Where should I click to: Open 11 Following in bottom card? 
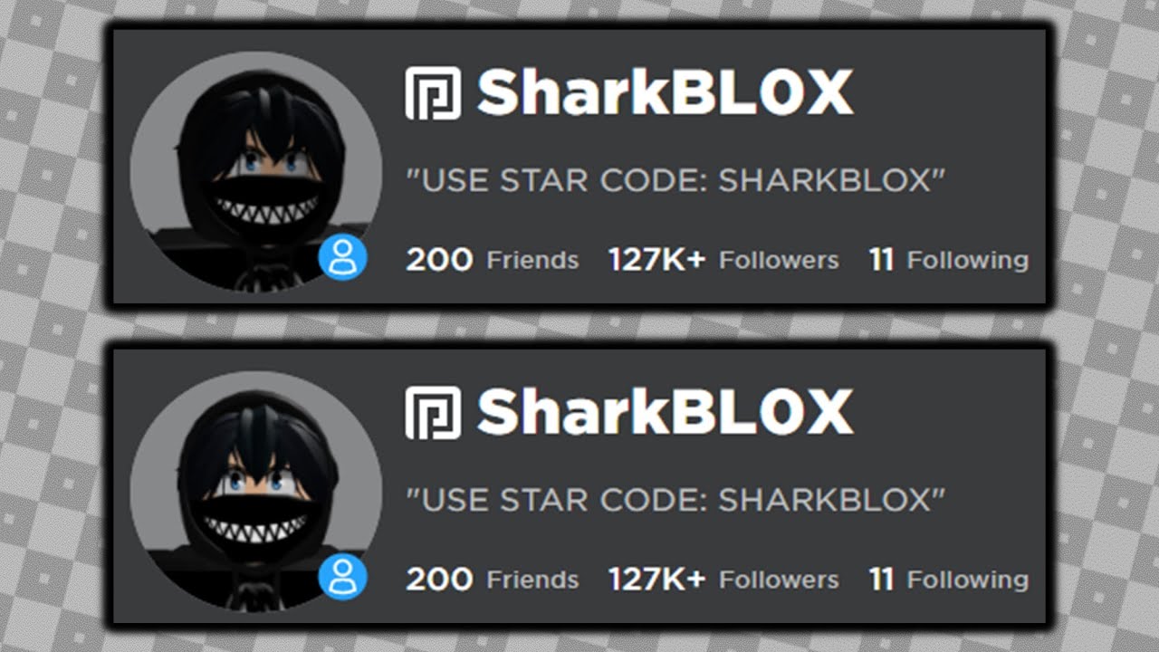[x=949, y=580]
